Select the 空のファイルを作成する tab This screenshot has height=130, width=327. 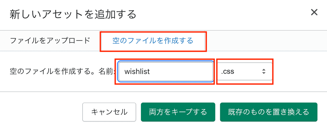[153, 41]
